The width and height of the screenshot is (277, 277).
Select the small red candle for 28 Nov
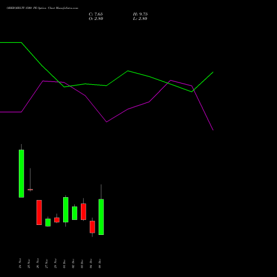(57, 220)
